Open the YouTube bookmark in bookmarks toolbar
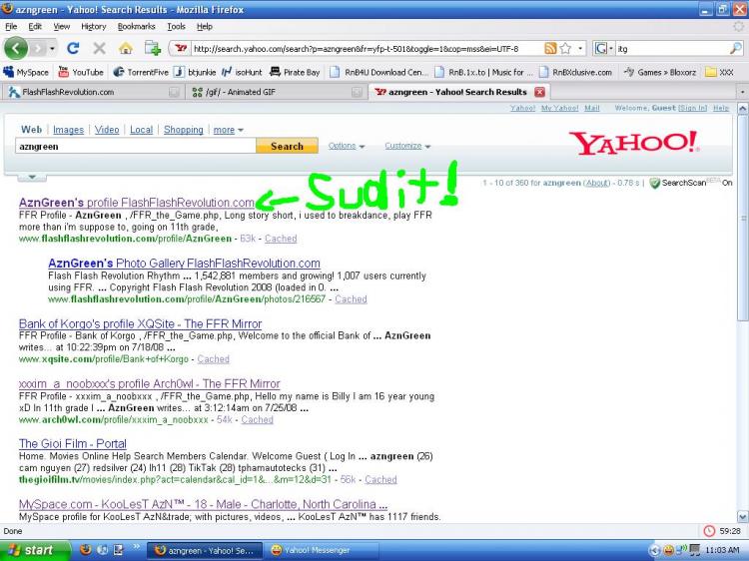 [81, 72]
